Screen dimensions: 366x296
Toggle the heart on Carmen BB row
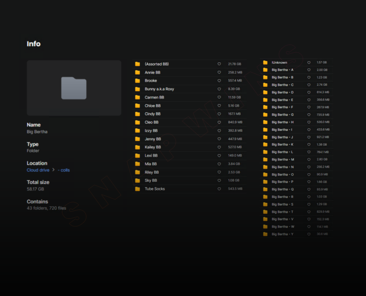219,98
